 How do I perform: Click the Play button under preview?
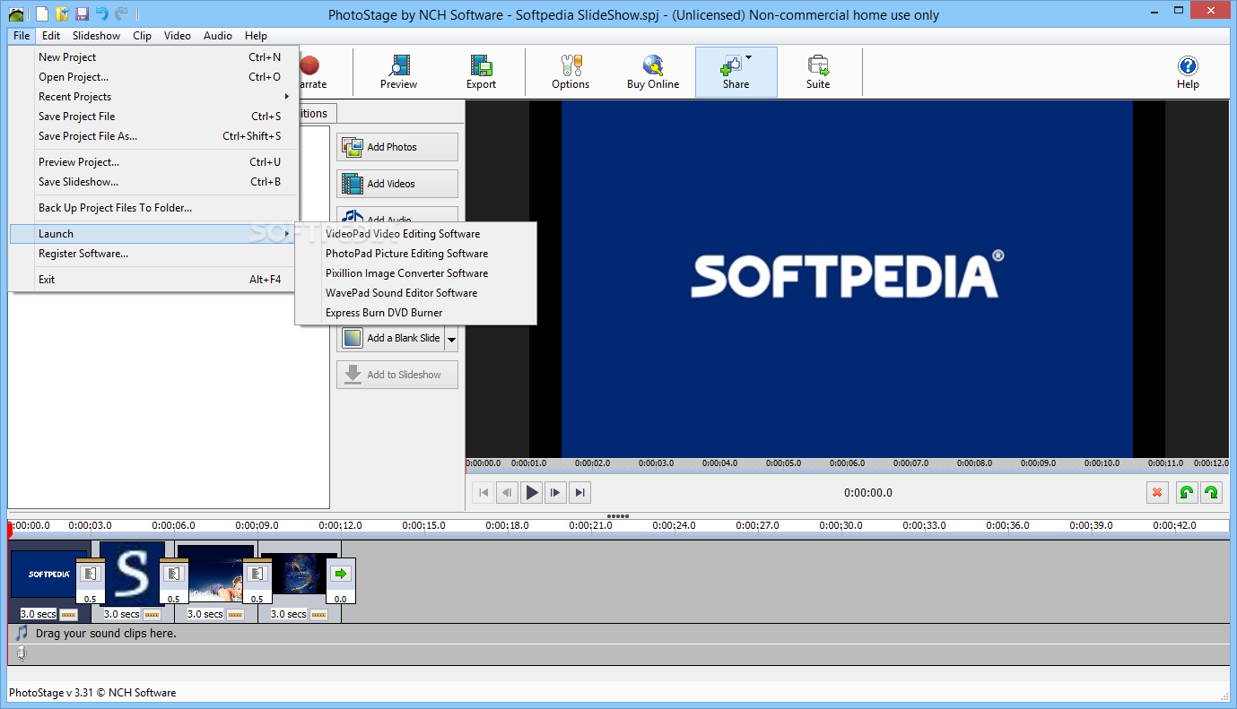click(532, 492)
